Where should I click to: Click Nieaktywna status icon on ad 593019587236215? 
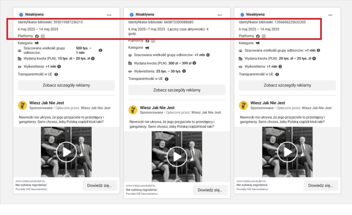click(x=21, y=14)
